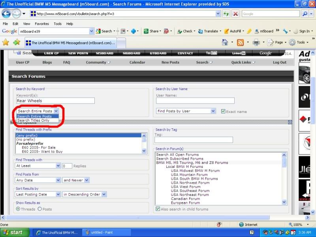Expand the Last Posting Date dropdown
316x237 pixels.
pyautogui.click(x=38, y=194)
